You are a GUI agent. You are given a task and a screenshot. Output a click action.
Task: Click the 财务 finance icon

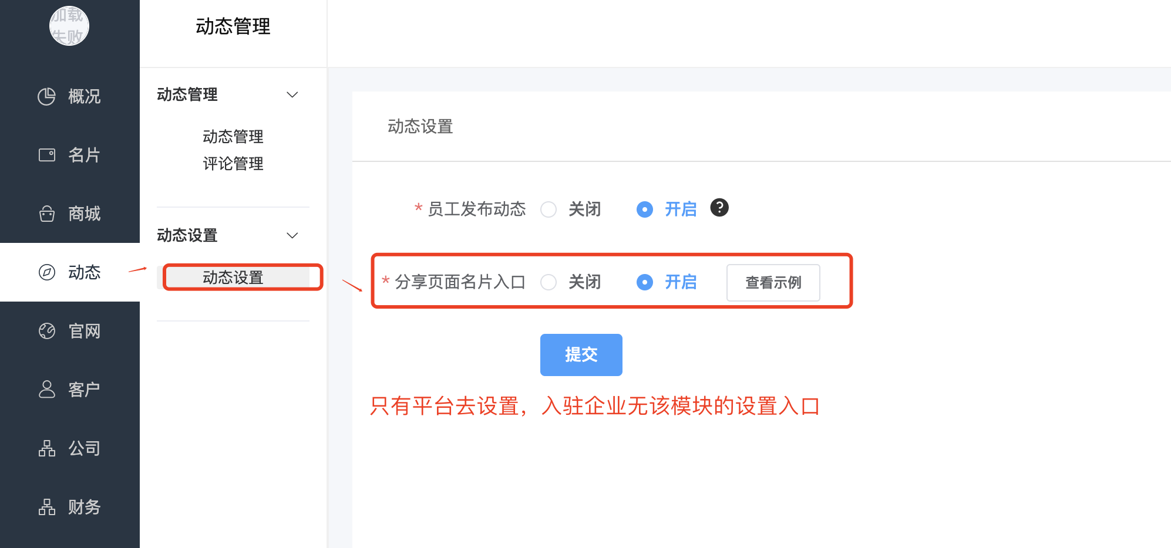click(46, 507)
